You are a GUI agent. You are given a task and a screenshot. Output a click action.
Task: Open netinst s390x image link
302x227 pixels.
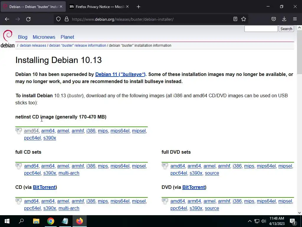(x=50, y=138)
